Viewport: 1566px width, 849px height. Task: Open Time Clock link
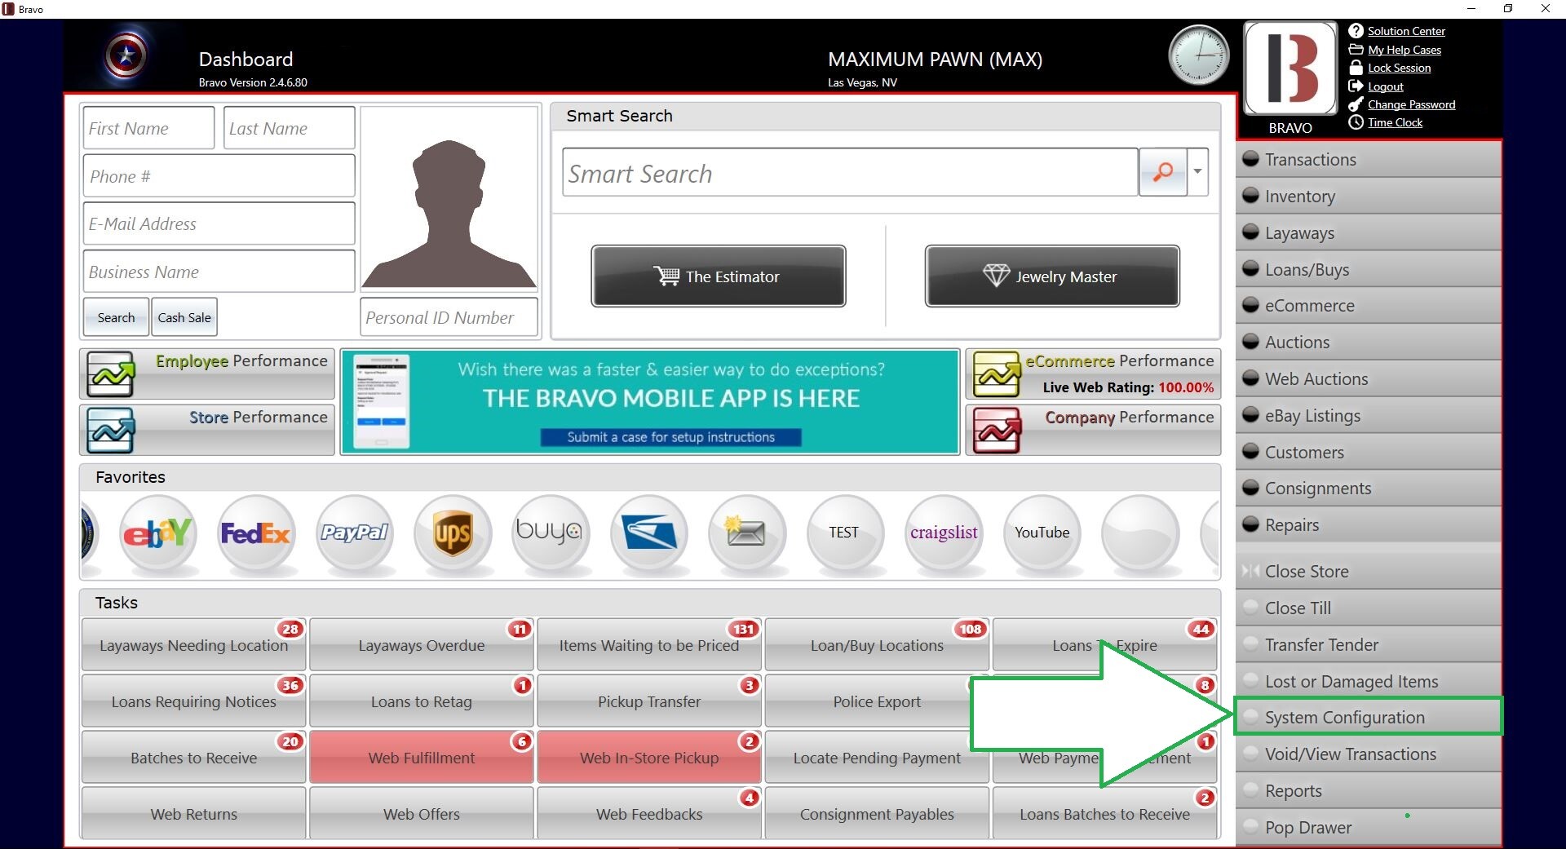(1395, 122)
